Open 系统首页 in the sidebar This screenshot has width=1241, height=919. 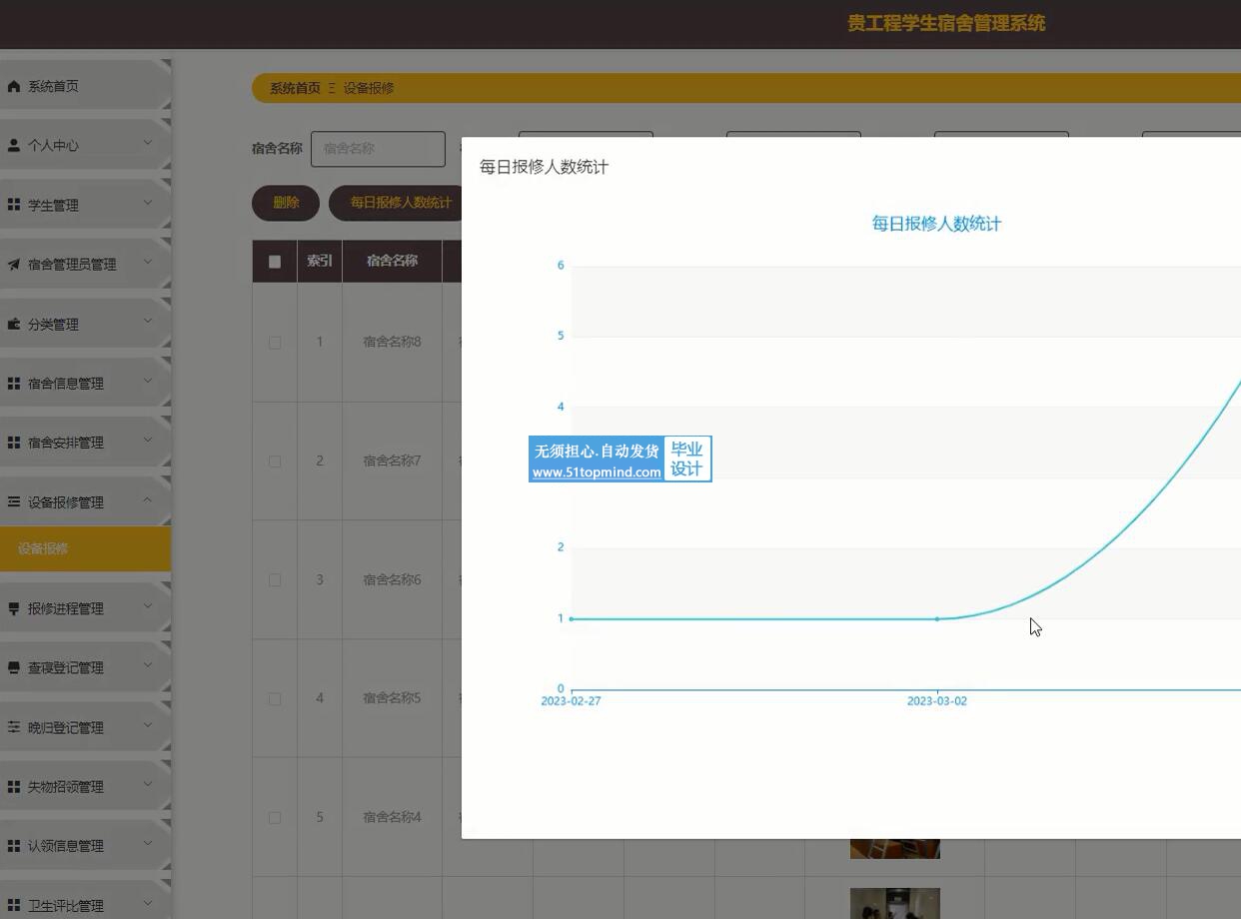[x=85, y=87]
